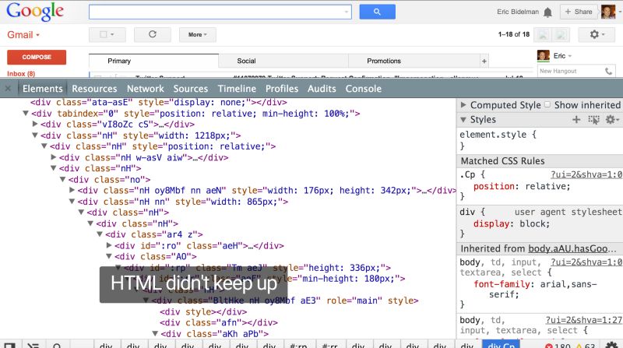Click the Eric Bidelman account name
This screenshot has height=348, width=623.
tap(518, 12)
